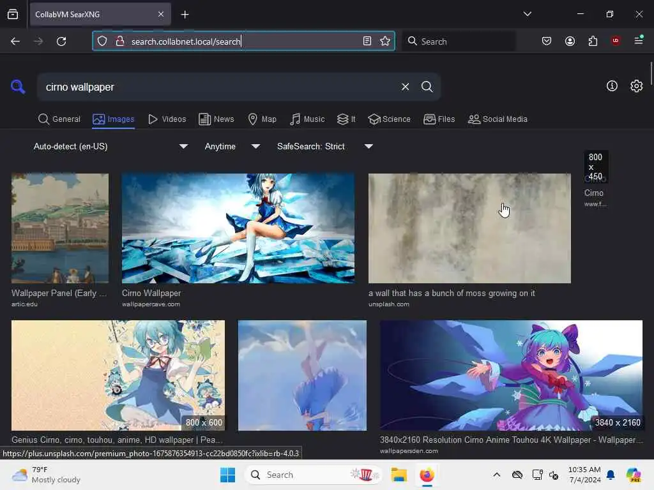Switch to the News category
Image resolution: width=654 pixels, height=490 pixels.
pos(217,119)
